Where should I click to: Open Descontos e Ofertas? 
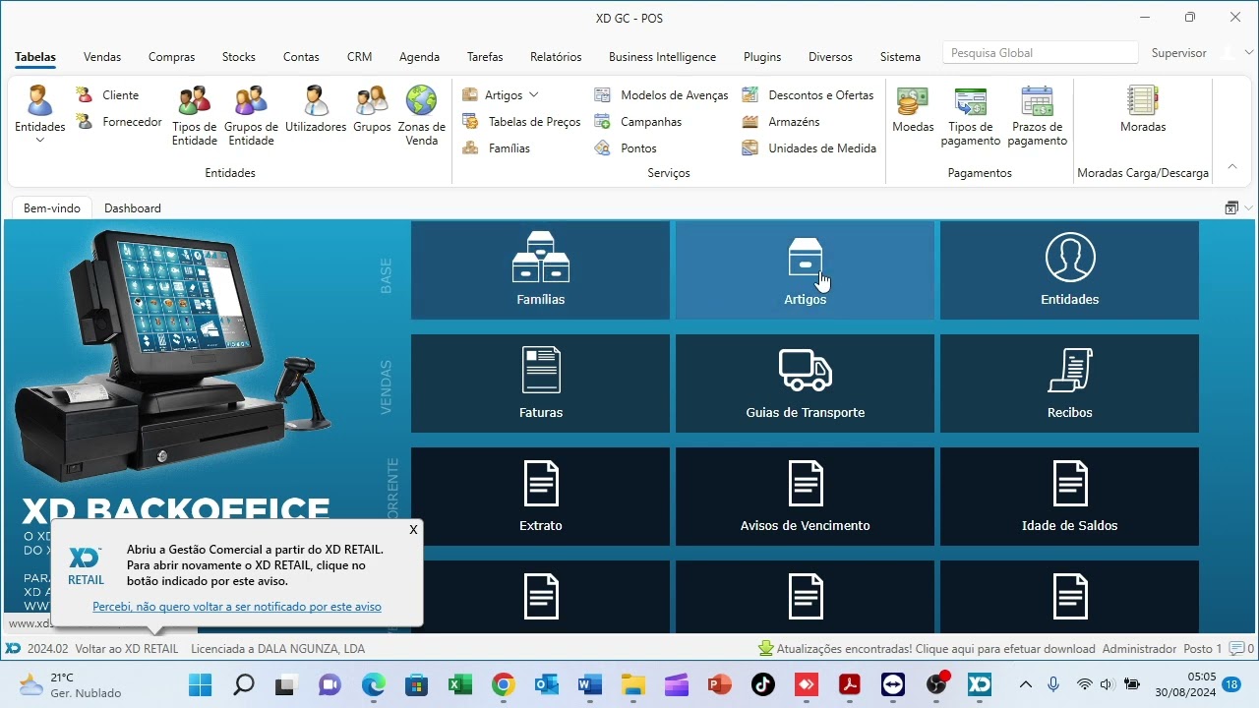pos(808,95)
